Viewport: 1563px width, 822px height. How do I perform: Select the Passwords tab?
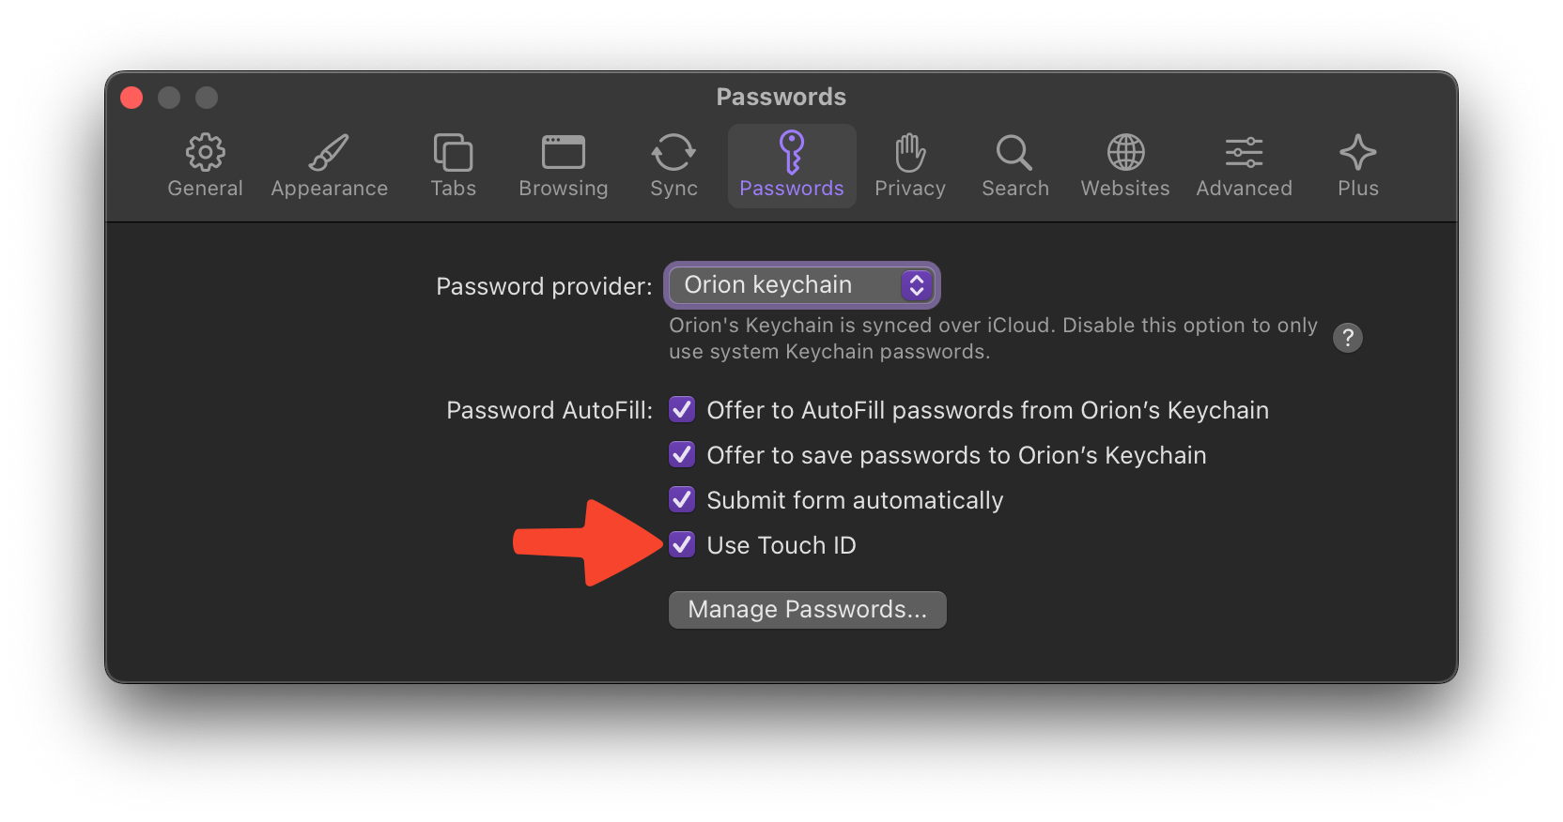click(791, 166)
